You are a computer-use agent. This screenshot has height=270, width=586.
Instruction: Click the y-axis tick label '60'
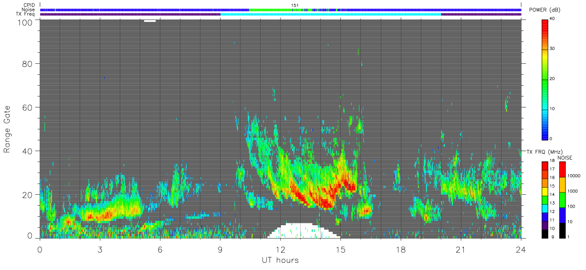pyautogui.click(x=27, y=107)
